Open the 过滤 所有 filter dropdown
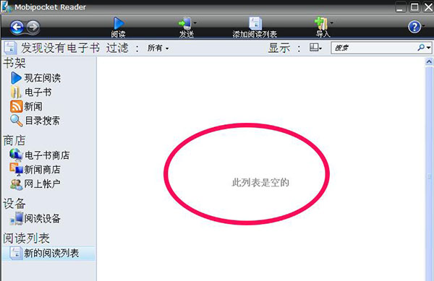 (x=158, y=48)
